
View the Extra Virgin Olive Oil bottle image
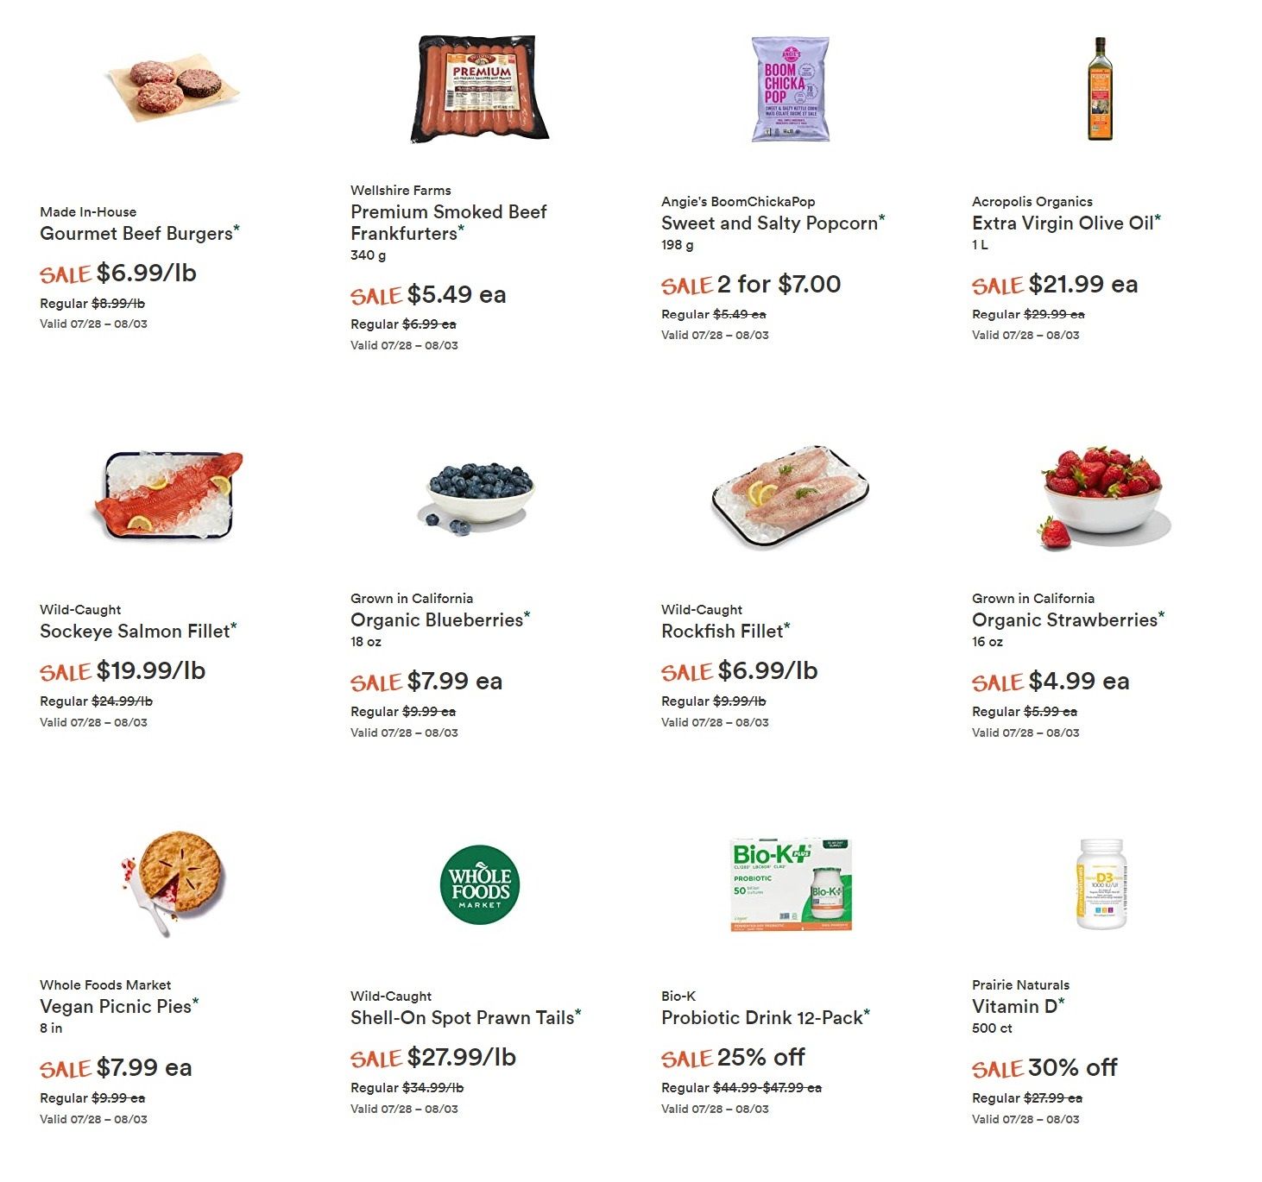pyautogui.click(x=1100, y=89)
